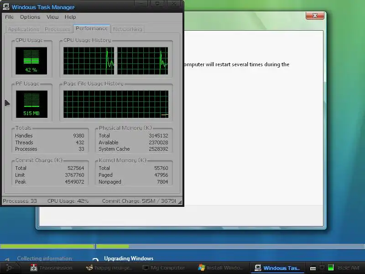Open the View menu
The width and height of the screenshot is (365, 274).
pyautogui.click(x=52, y=17)
